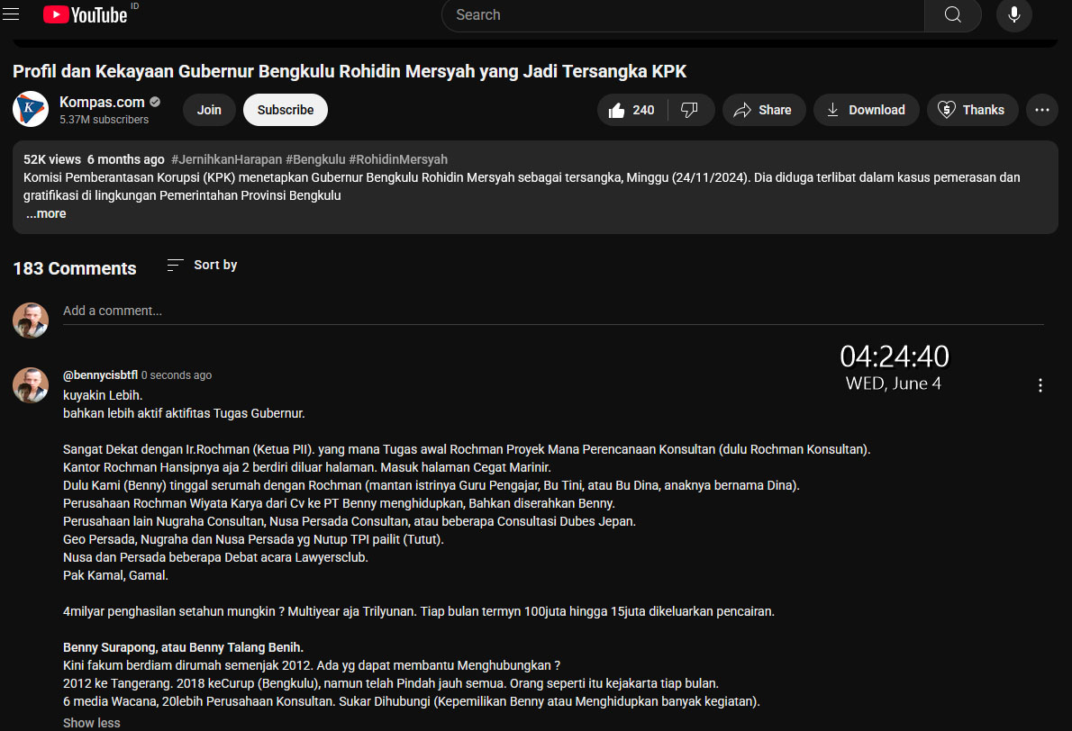Collapse comment with Show less
Viewport: 1072px width, 731px height.
point(92,723)
